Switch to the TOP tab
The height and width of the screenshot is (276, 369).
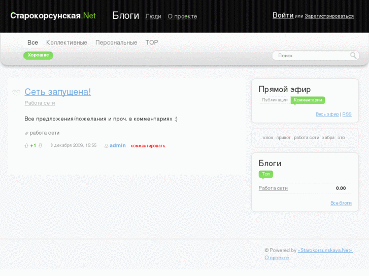pos(152,43)
